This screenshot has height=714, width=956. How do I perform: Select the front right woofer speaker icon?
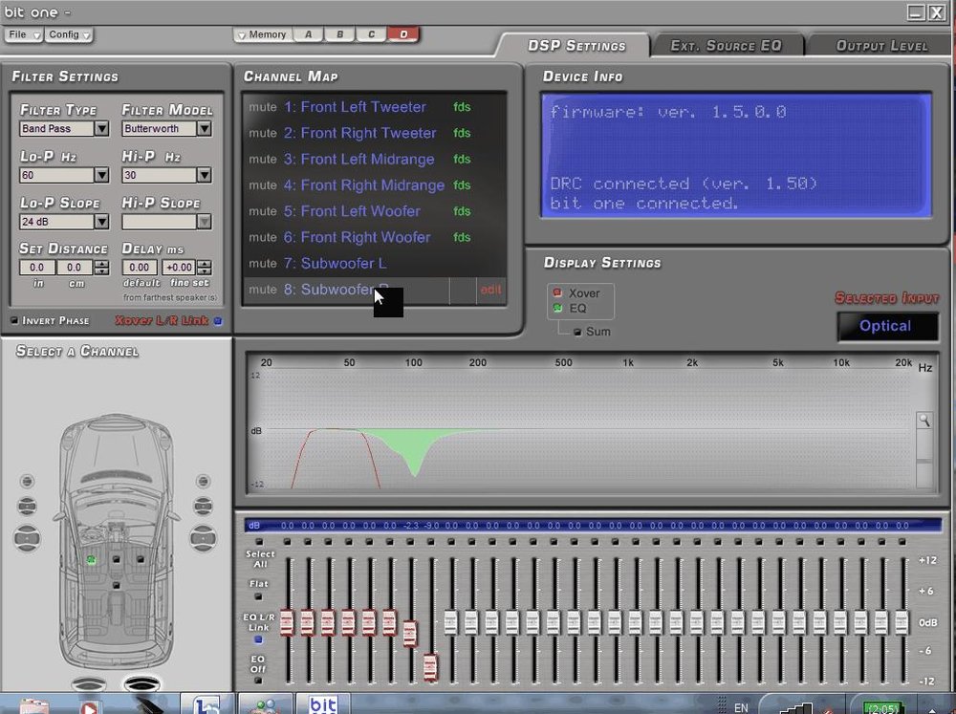203,538
